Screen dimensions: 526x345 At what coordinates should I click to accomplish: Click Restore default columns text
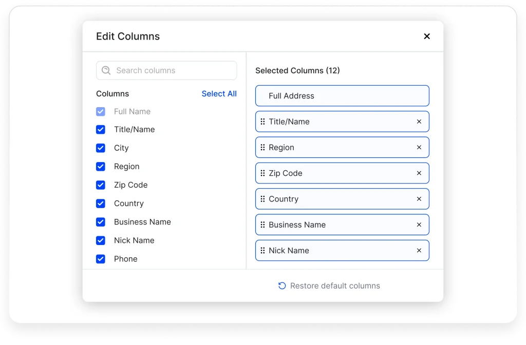coord(335,286)
